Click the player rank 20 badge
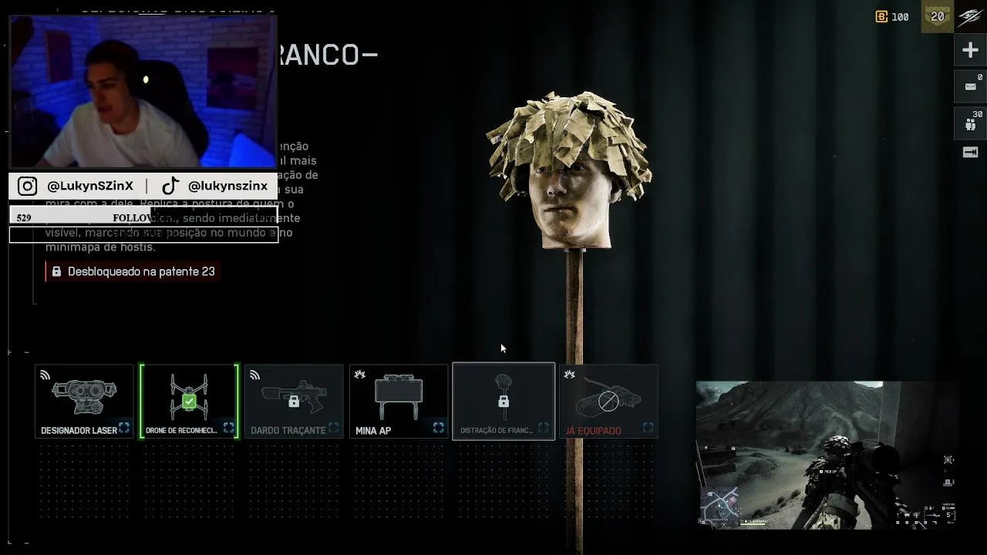This screenshot has width=987, height=555. tap(938, 16)
